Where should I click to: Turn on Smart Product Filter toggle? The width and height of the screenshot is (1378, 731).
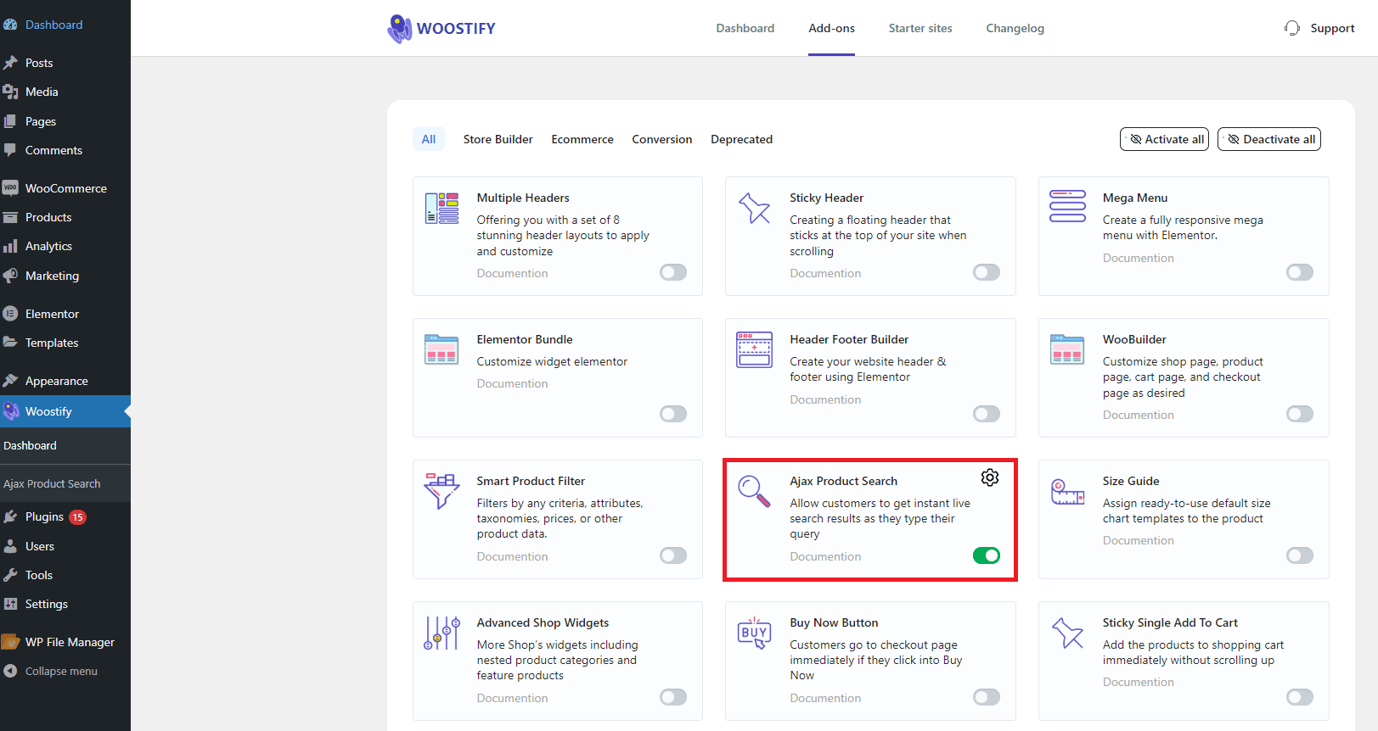pos(673,555)
